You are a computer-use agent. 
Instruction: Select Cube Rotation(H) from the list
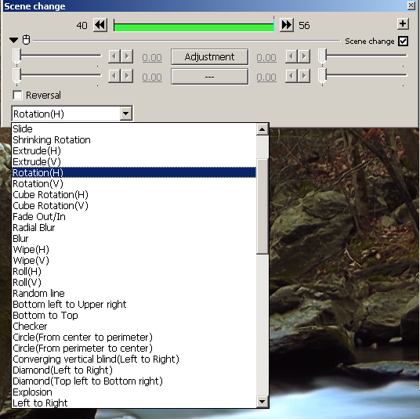pyautogui.click(x=50, y=195)
